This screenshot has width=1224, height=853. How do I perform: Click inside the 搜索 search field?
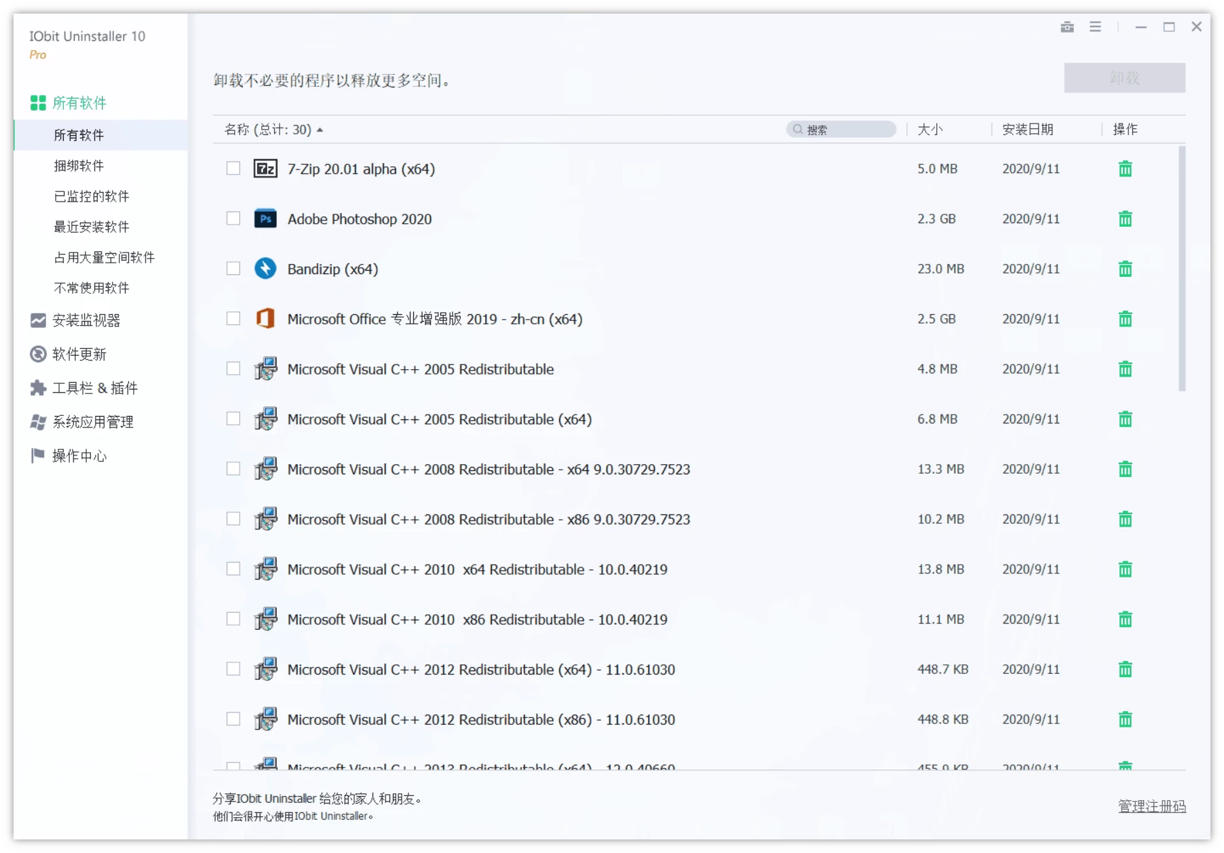pyautogui.click(x=841, y=129)
